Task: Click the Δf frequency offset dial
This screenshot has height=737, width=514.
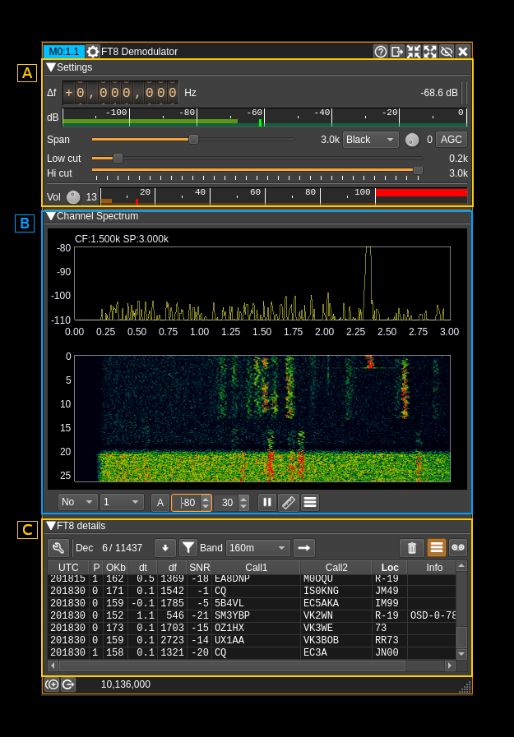Action: (121, 93)
